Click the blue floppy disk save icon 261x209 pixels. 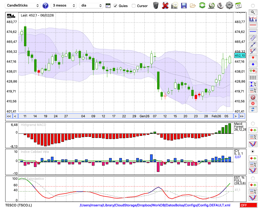tap(184, 5)
